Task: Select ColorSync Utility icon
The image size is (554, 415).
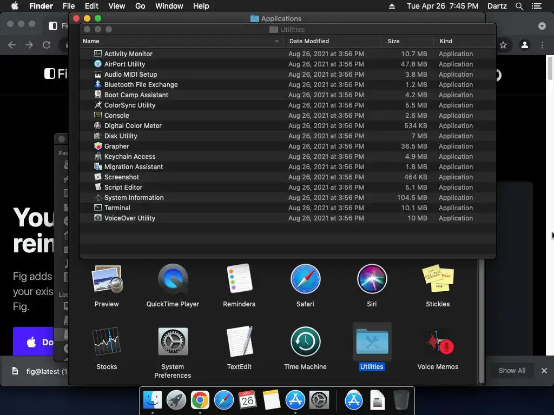Action: pyautogui.click(x=98, y=105)
